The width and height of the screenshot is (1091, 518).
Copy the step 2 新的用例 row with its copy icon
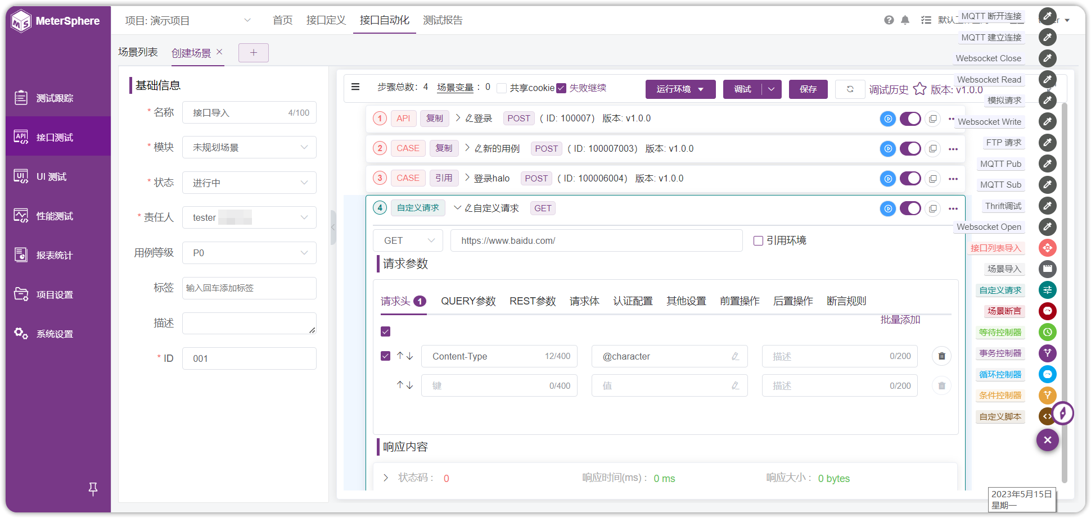(x=933, y=149)
